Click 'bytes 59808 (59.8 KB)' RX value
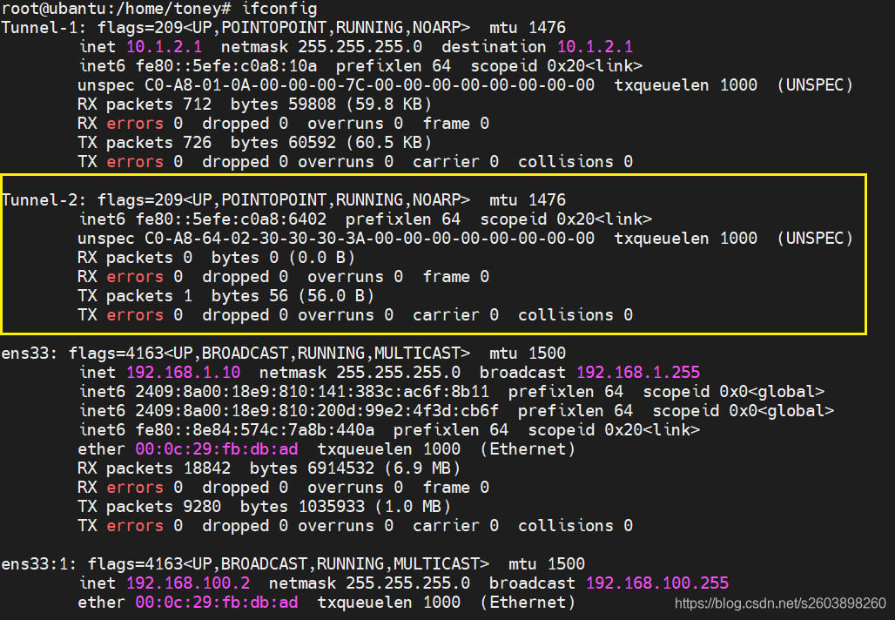 click(331, 104)
